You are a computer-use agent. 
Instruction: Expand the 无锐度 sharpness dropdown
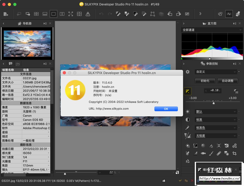(216, 136)
